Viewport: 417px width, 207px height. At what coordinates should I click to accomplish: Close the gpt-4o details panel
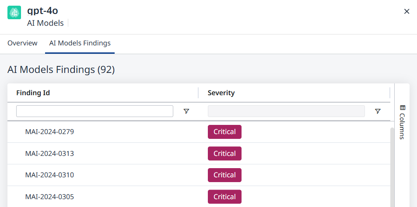pos(406,11)
